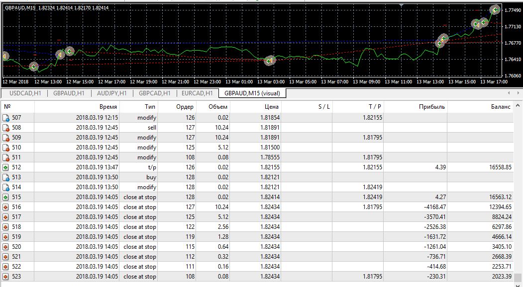Sort by the Ордер column header
Screen dimensions: 523x287
177,107
